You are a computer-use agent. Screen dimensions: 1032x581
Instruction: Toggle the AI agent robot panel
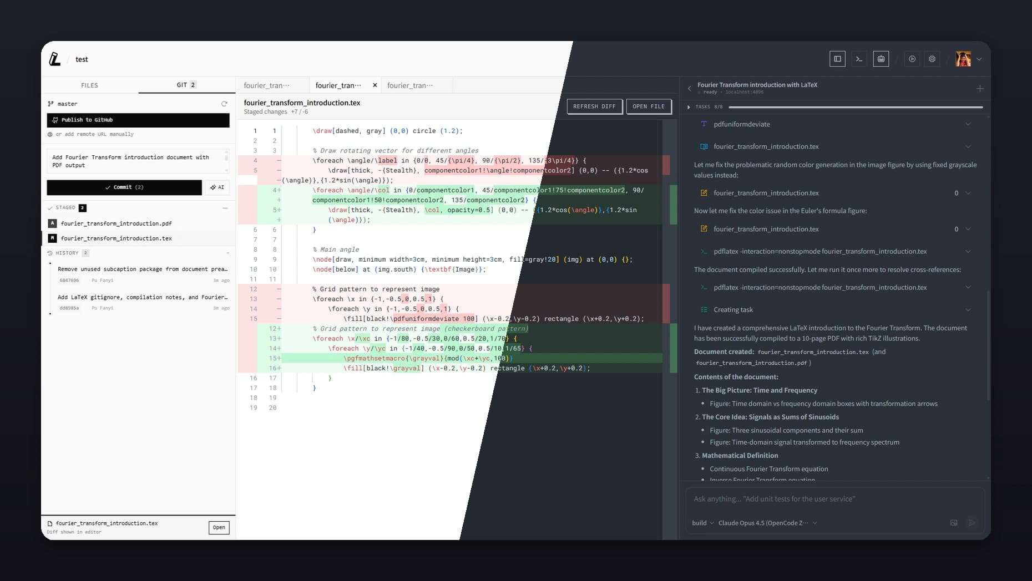(881, 59)
